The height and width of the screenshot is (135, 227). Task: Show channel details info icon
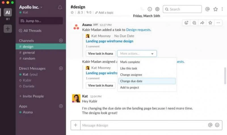pos(150,9)
